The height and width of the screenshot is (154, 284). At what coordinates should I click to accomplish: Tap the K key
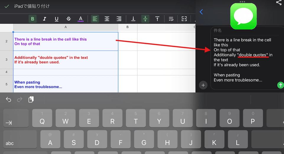pos(214,139)
